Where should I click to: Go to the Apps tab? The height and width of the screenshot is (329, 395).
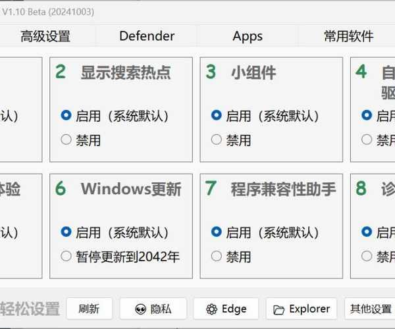pyautogui.click(x=248, y=37)
